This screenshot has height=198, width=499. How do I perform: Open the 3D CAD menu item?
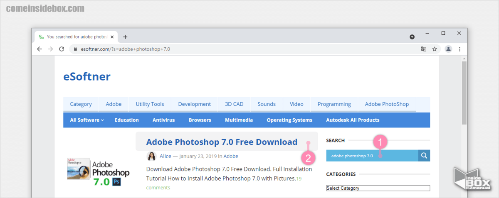(x=234, y=104)
